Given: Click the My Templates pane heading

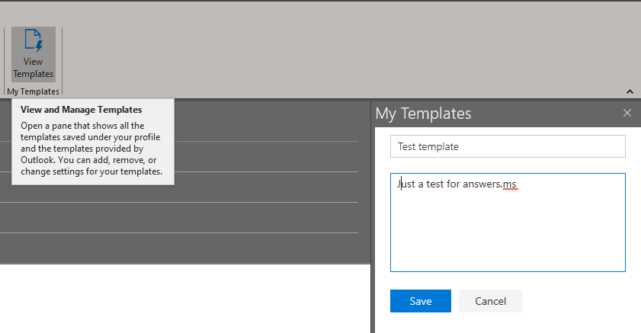Looking at the screenshot, I should pos(424,114).
